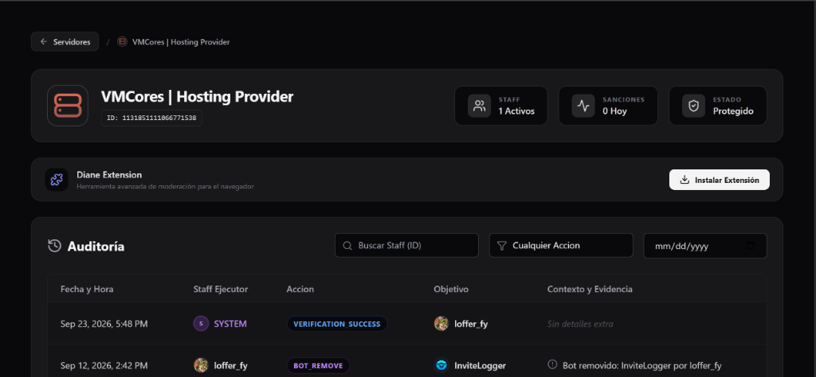The image size is (816, 377).
Task: Select the 'Protegido' status value
Action: 733,111
